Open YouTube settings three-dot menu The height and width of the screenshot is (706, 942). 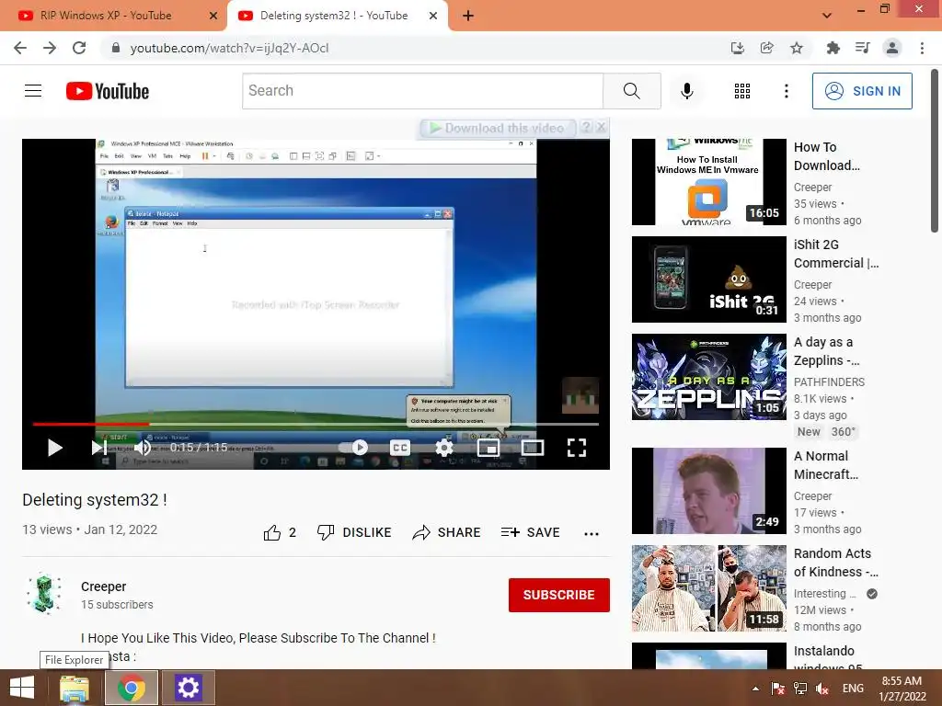786,91
